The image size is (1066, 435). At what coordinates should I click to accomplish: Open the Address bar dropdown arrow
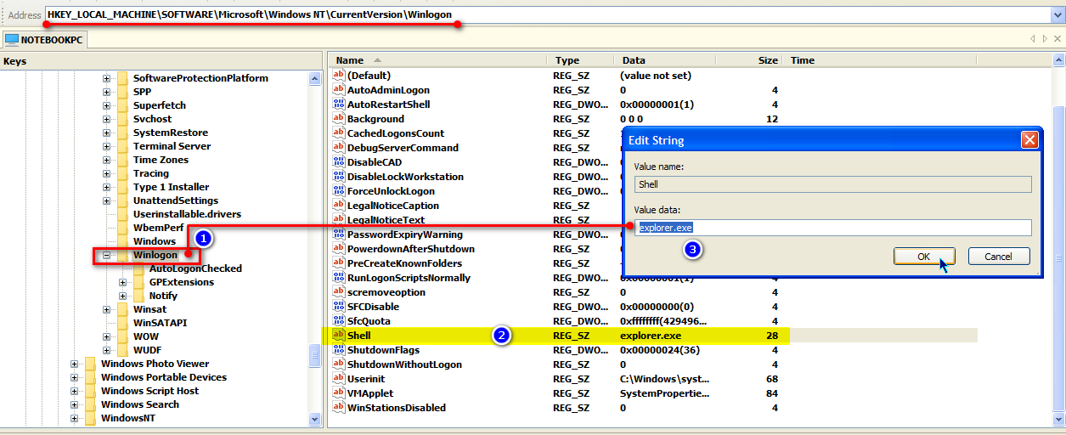click(1057, 14)
